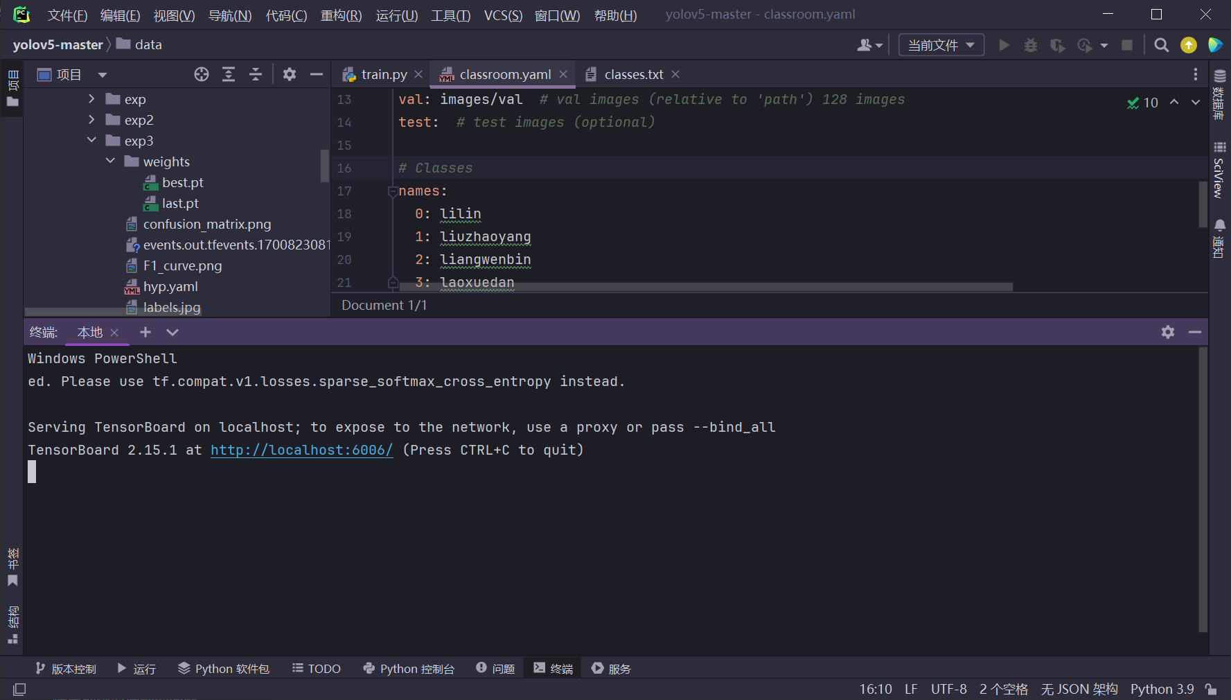Toggle the read-only lock icon
Image resolution: width=1231 pixels, height=700 pixels.
click(x=1211, y=689)
